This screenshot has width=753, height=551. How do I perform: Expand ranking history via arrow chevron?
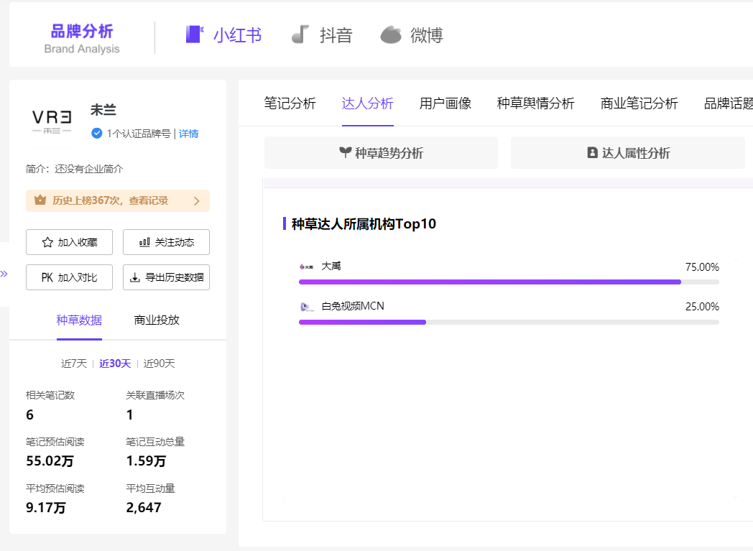click(196, 200)
